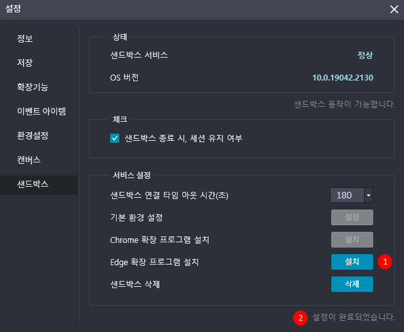Click the OS version number 10.0.19042.2130
The image size is (404, 332).
coord(342,78)
